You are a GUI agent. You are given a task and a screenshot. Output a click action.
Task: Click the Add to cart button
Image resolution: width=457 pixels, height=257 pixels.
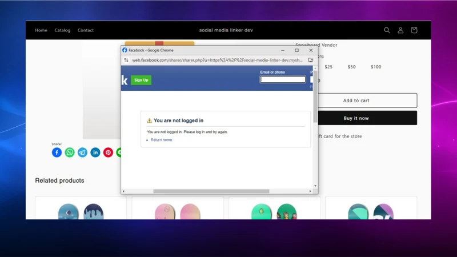(367, 101)
